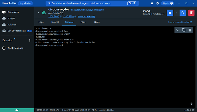Click the RAM 3.55 GB status entry

[x=42, y=110]
